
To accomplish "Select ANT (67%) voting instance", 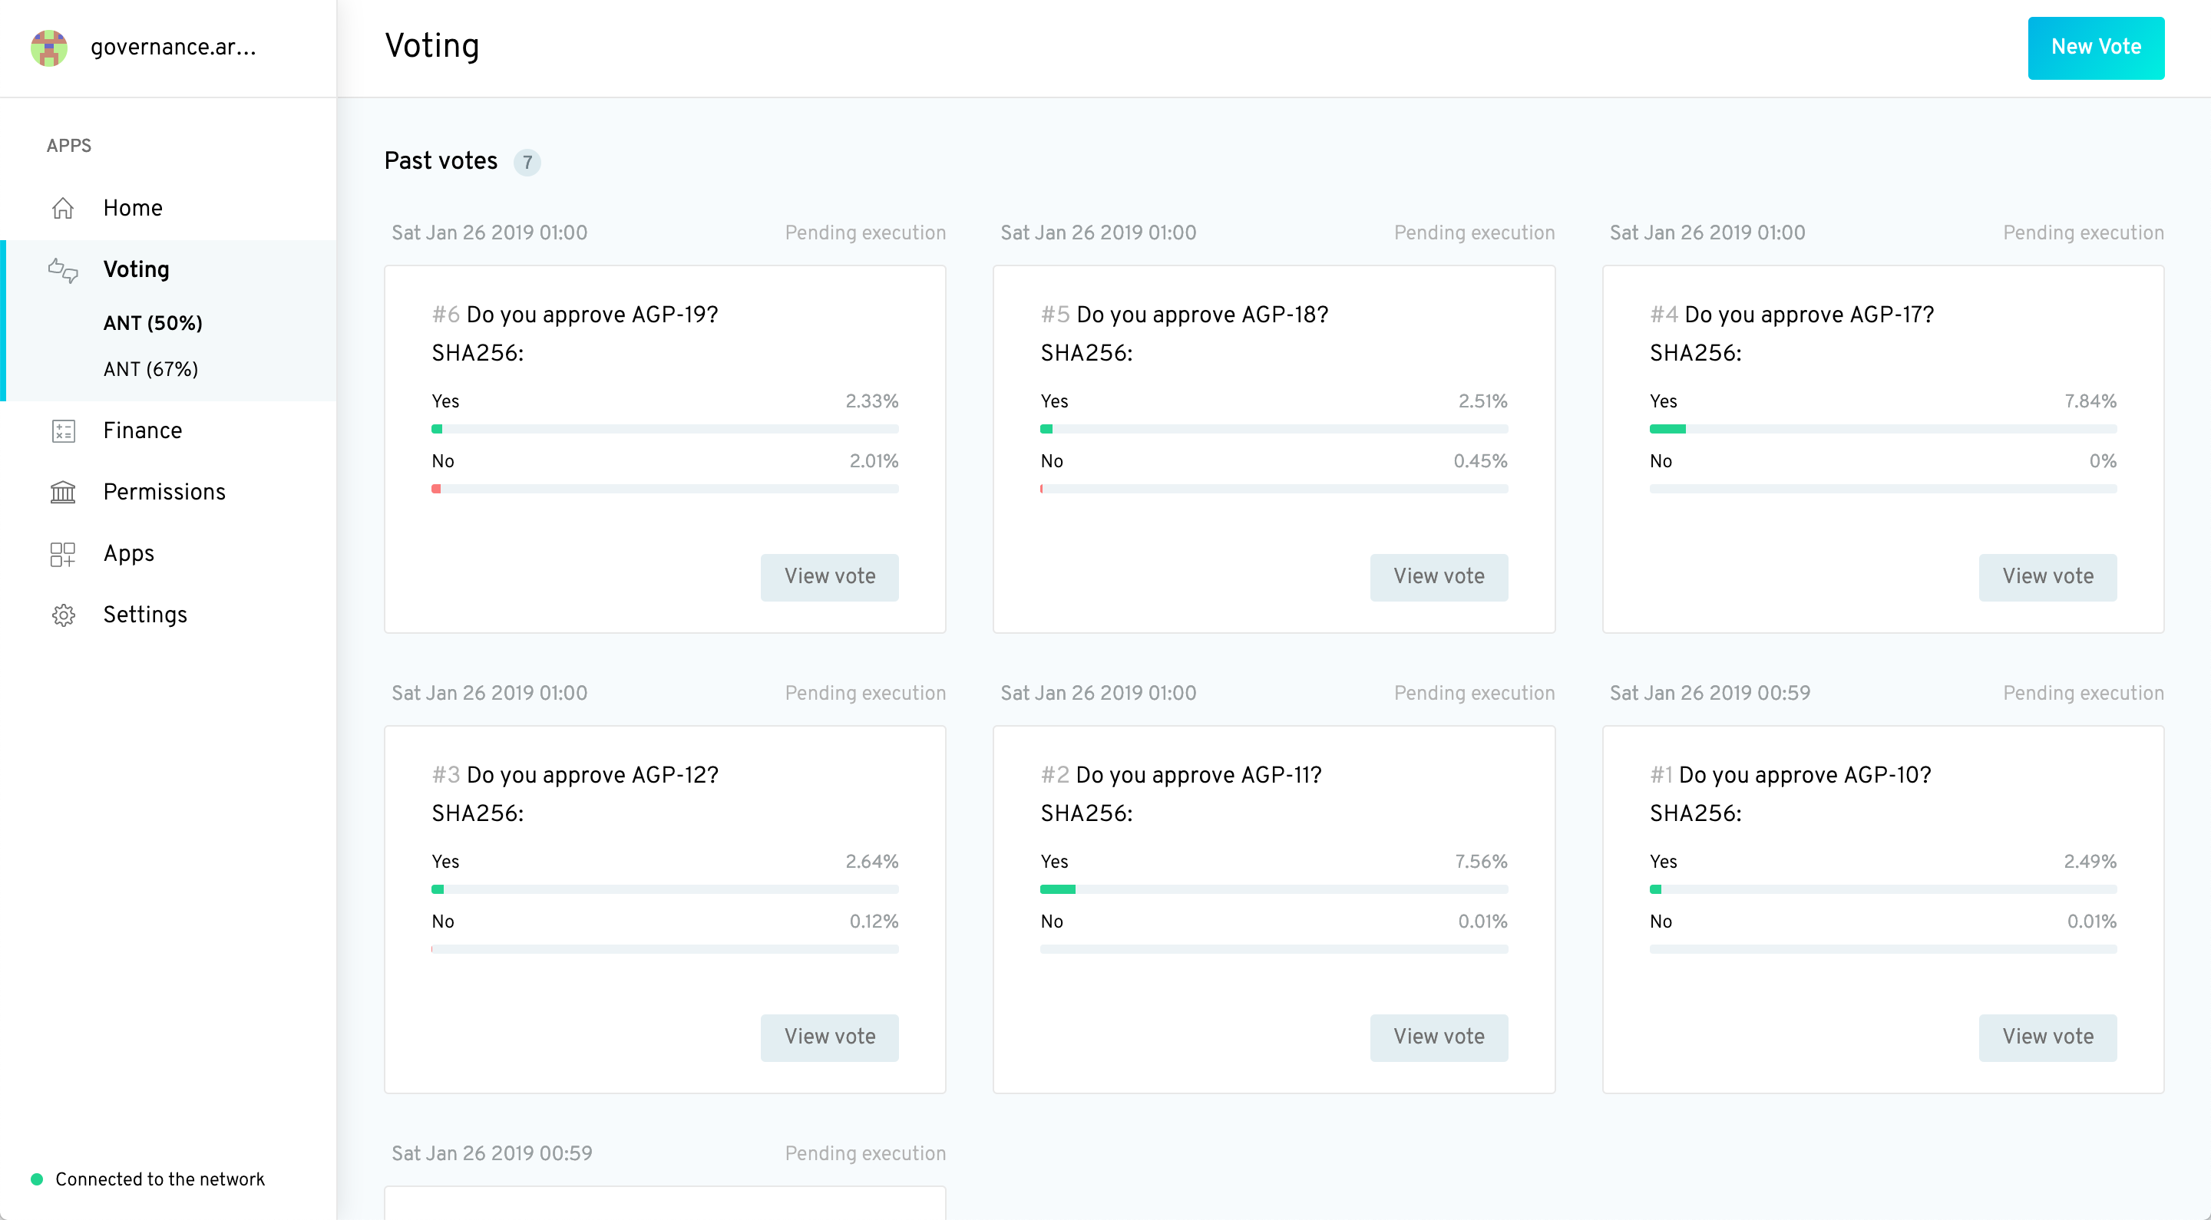I will pos(150,369).
